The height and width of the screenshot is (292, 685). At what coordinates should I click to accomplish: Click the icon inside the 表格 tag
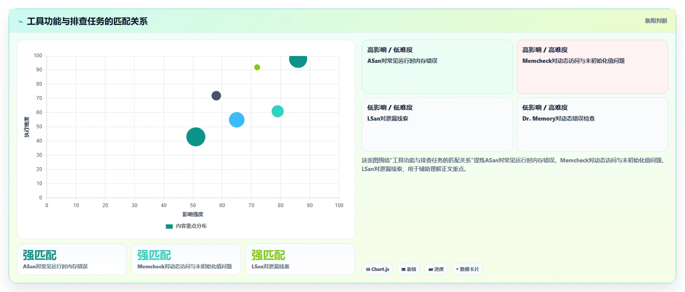point(403,270)
